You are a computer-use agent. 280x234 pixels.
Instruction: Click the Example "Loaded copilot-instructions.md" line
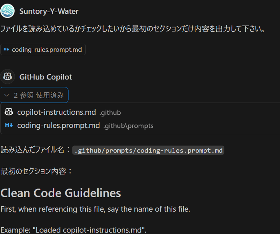[73, 230]
